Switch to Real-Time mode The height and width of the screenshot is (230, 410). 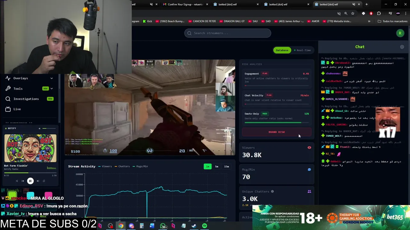(x=302, y=50)
